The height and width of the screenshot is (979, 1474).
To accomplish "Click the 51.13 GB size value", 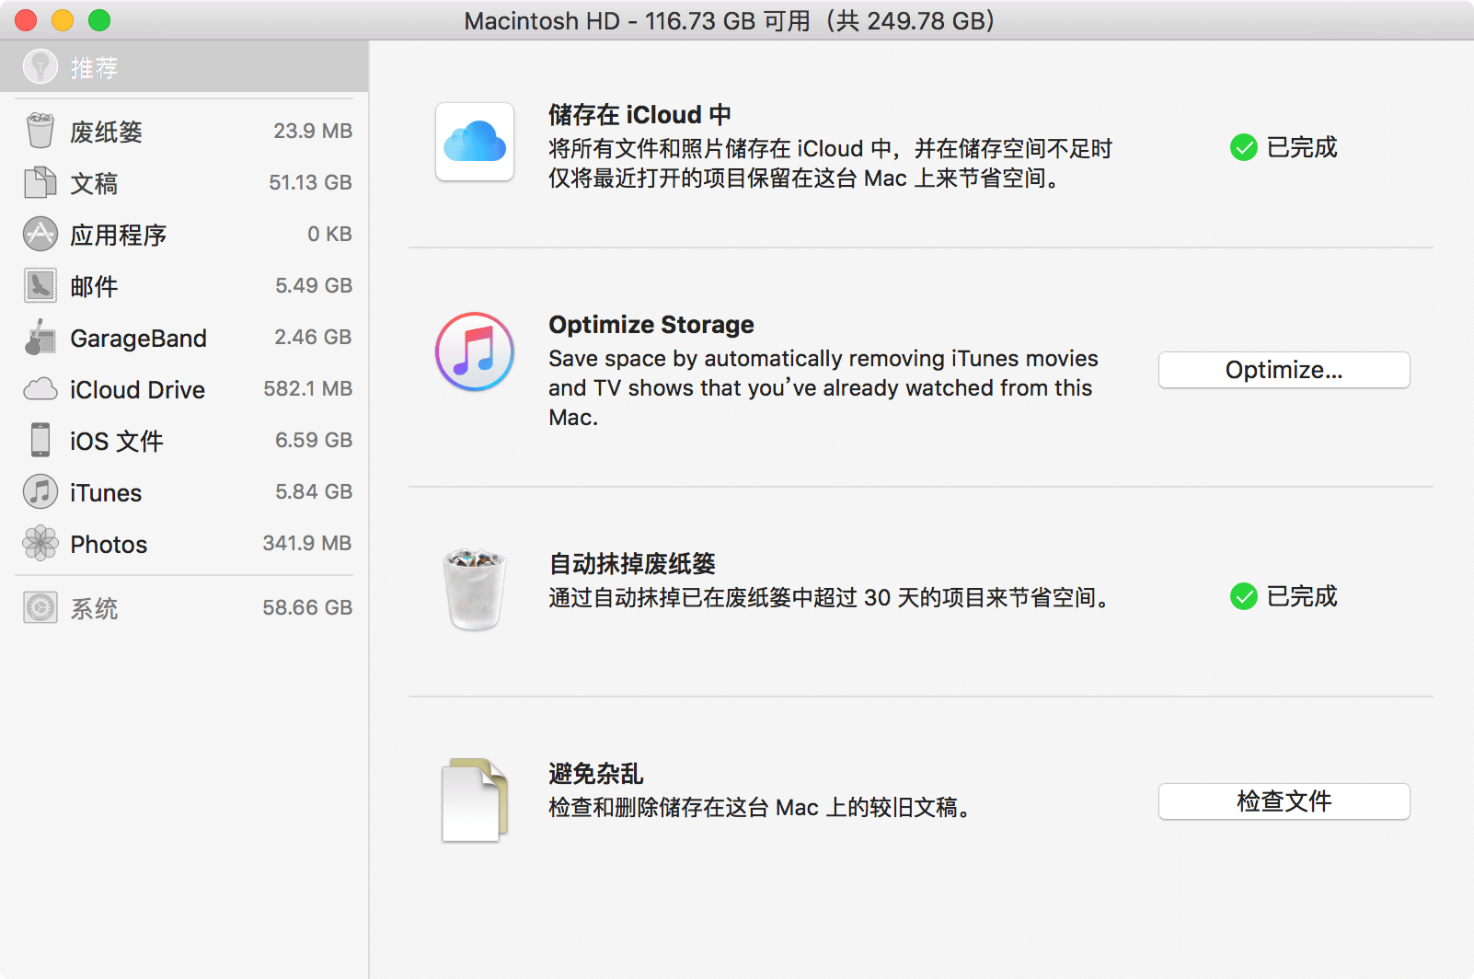I will (x=310, y=182).
